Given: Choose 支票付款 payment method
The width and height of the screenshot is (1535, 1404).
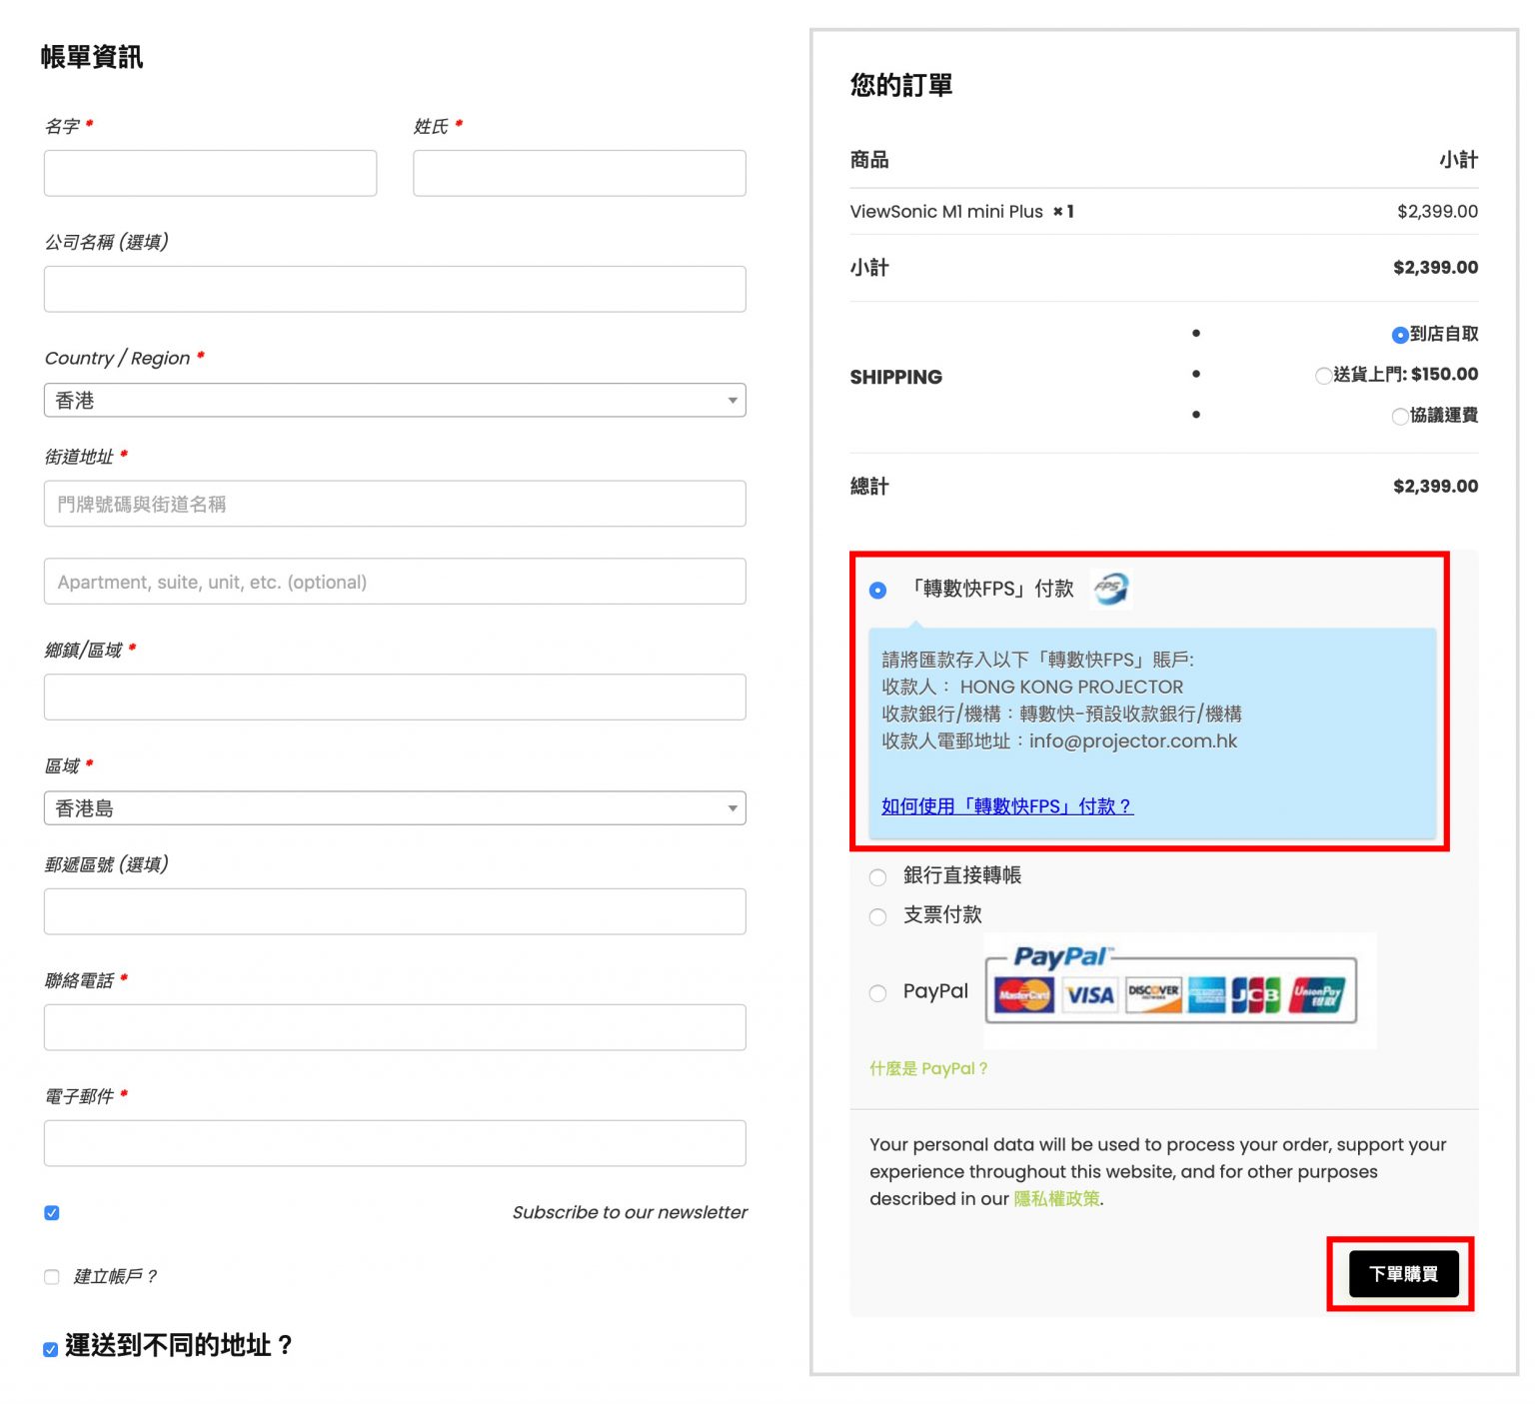Looking at the screenshot, I should 877,916.
